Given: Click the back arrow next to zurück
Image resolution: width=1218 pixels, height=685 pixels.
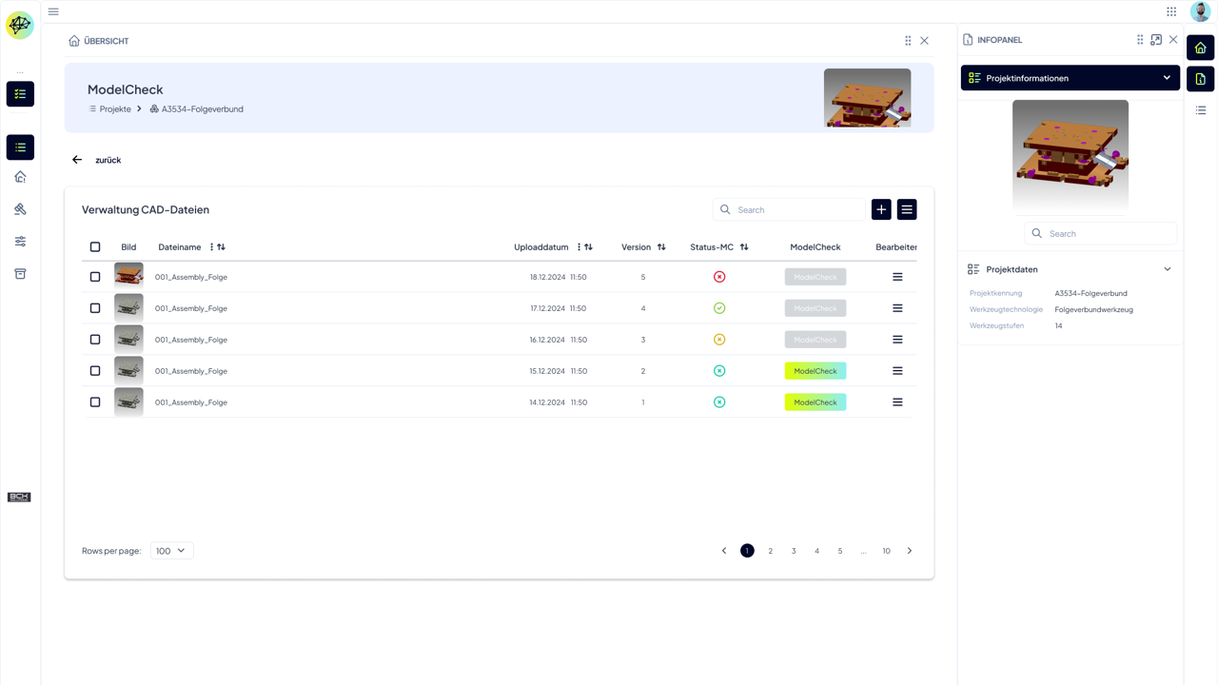Looking at the screenshot, I should (x=77, y=160).
